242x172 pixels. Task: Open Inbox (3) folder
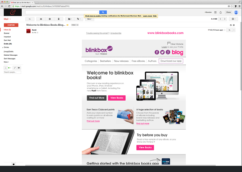(x=7, y=30)
